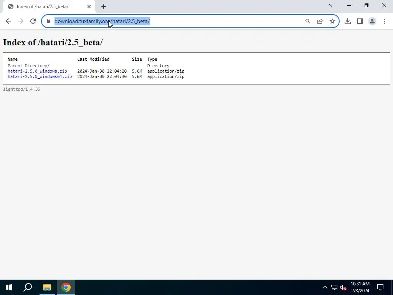Select the Index of /hatari/2.5_beta/ tab

pyautogui.click(x=49, y=7)
